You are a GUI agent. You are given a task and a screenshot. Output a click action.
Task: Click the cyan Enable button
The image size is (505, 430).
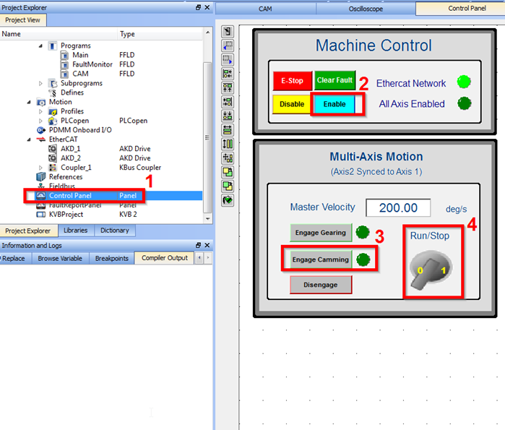[334, 104]
